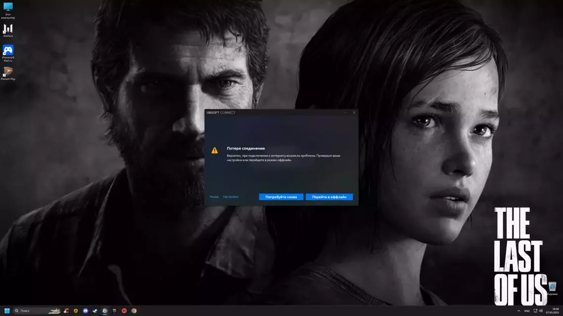
Task: Click the "UBISOFT CONNECT" title bar text
Action: (x=221, y=113)
